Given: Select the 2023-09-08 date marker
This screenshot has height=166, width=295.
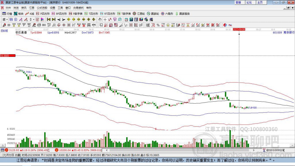Looking at the screenshot, I should pyautogui.click(x=239, y=30).
